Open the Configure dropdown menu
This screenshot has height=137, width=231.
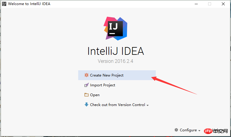(x=188, y=130)
